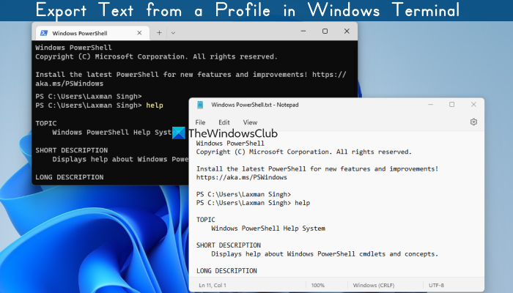Click the 100% zoom level in status bar
Screen dimensions: 513x293
(317, 285)
